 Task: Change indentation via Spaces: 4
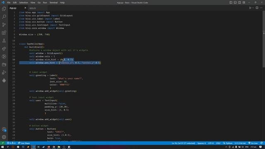[x=202, y=143]
